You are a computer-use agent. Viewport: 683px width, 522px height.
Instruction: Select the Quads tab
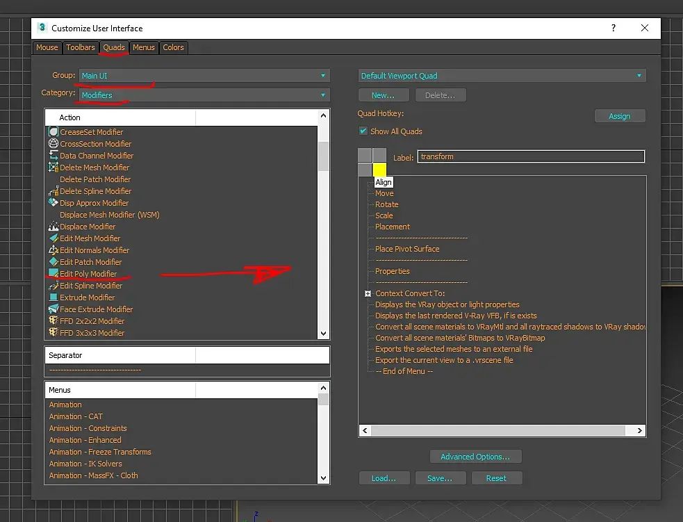tap(114, 47)
